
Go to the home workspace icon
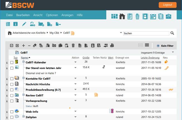[x=122, y=16]
